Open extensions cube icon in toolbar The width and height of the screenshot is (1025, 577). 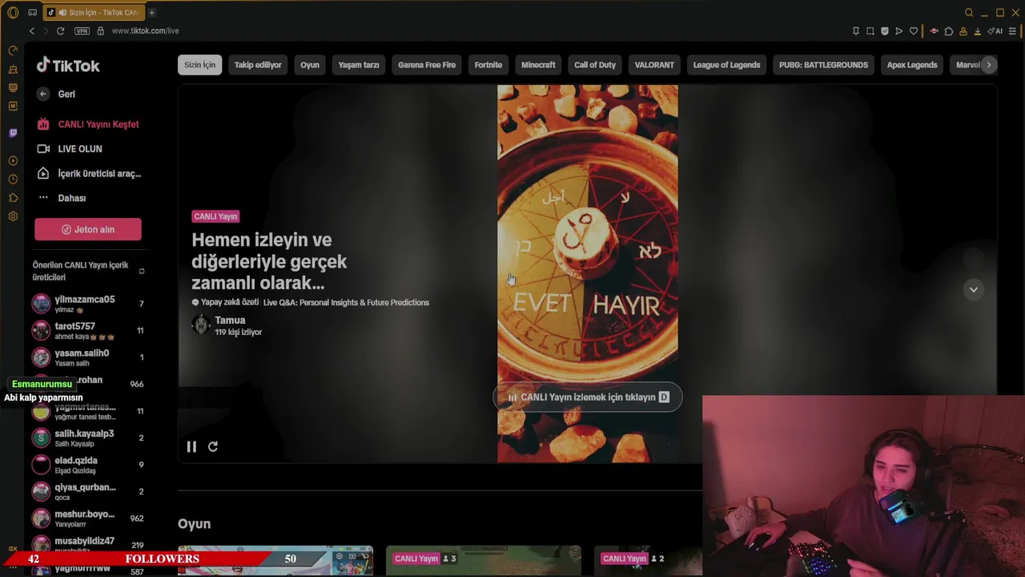pyautogui.click(x=949, y=31)
